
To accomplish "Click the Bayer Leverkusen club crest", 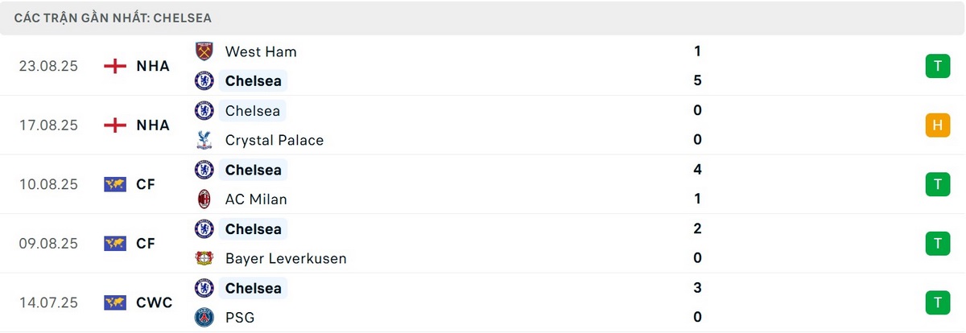I will (204, 258).
